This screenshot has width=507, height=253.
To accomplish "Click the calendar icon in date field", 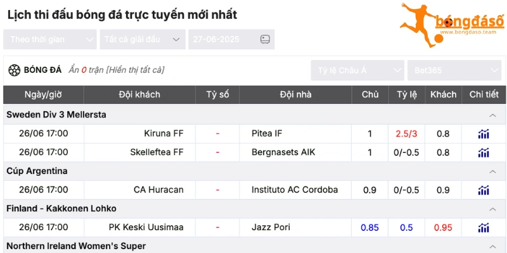I will [266, 39].
